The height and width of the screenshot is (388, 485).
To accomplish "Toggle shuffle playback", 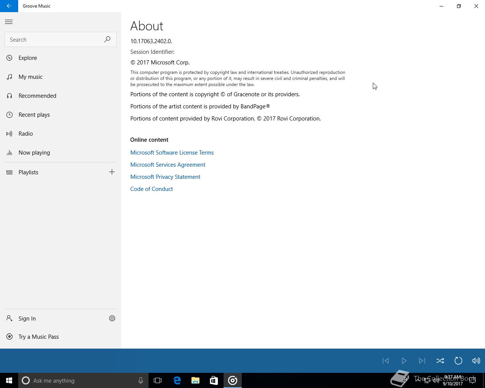I will 440,361.
